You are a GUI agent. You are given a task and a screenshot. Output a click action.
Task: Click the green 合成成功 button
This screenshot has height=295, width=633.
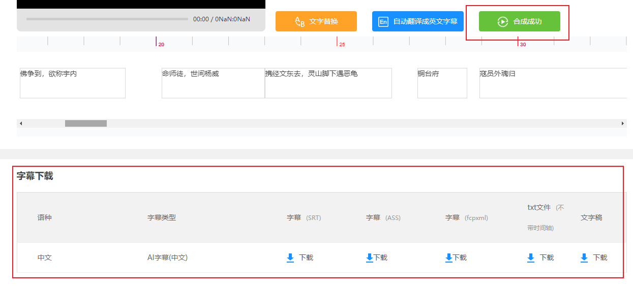point(520,21)
